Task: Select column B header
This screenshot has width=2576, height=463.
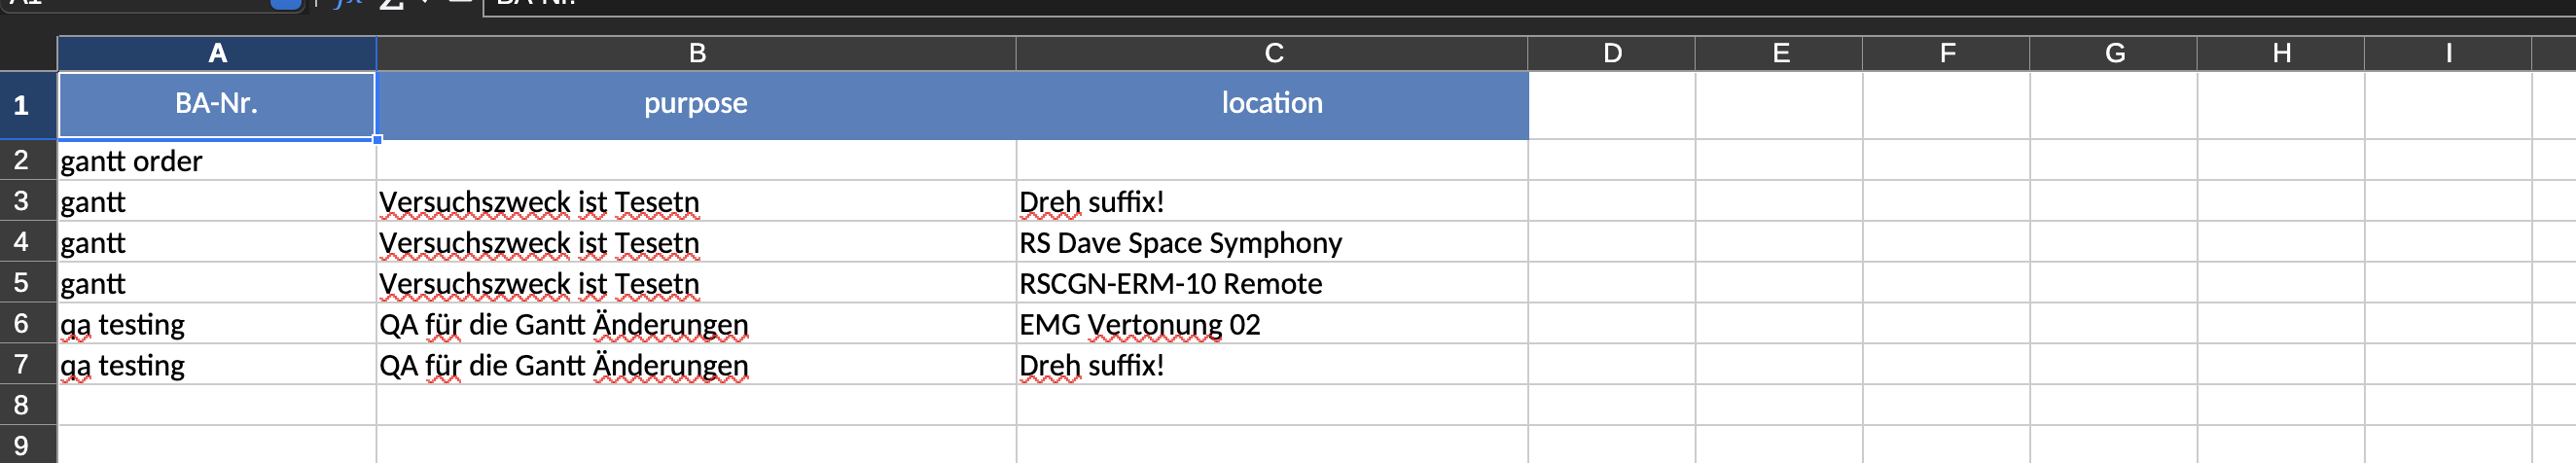Action: [696, 53]
